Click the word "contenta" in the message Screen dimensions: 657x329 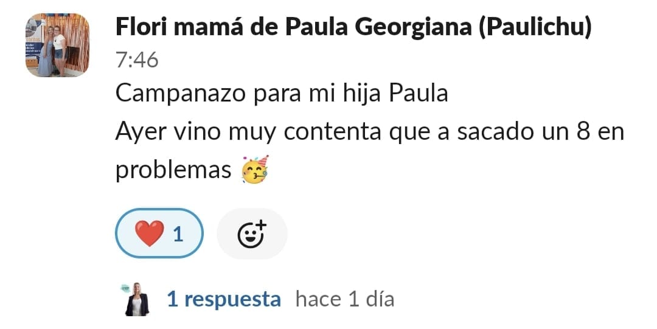[x=335, y=132]
